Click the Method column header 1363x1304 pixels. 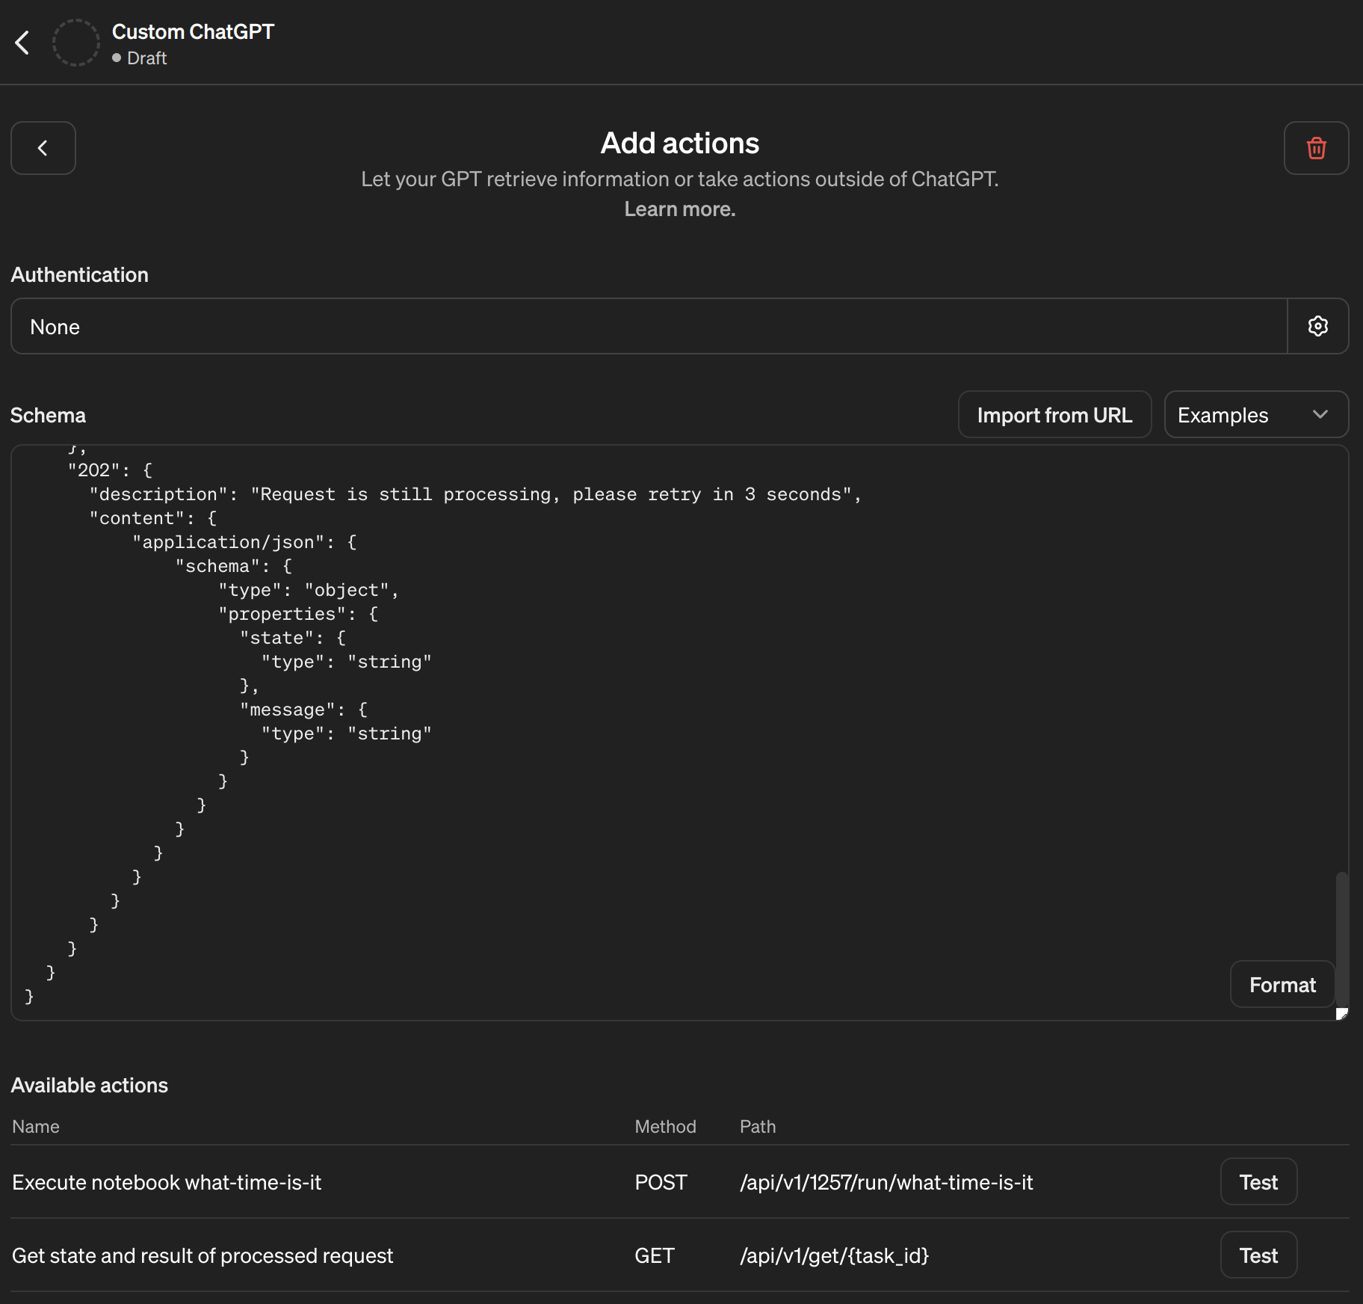click(x=665, y=1126)
